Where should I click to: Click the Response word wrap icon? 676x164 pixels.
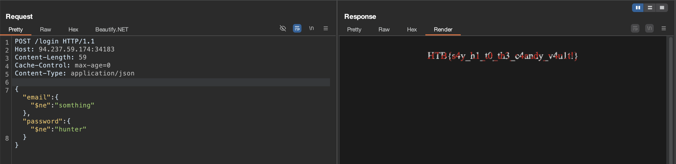(635, 28)
